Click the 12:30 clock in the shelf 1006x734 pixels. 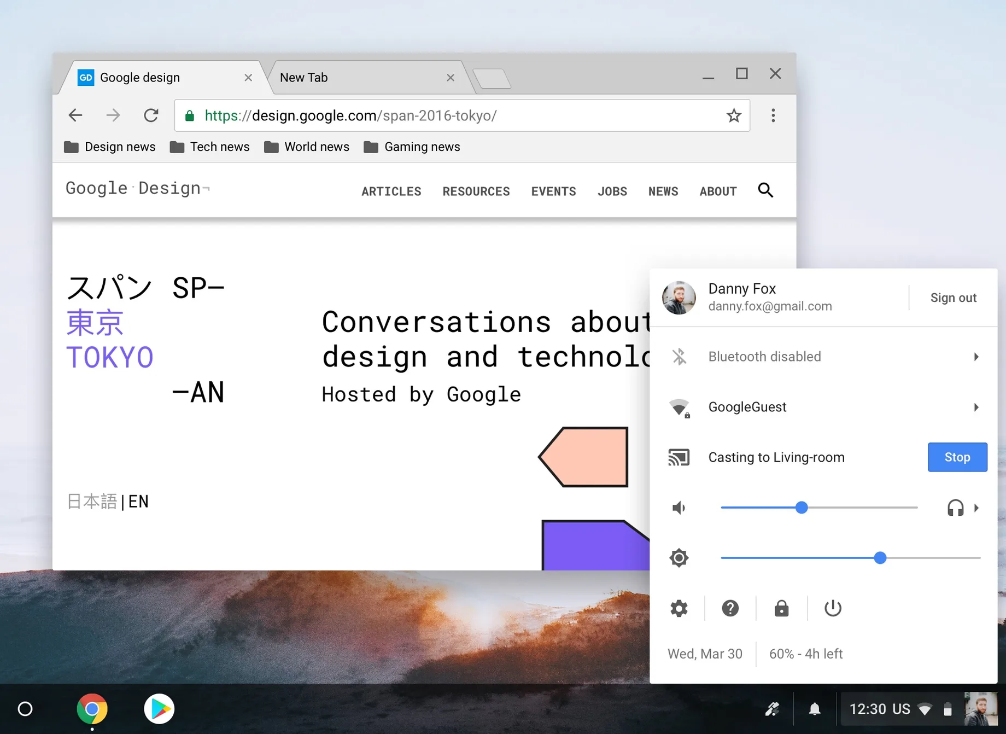[868, 709]
